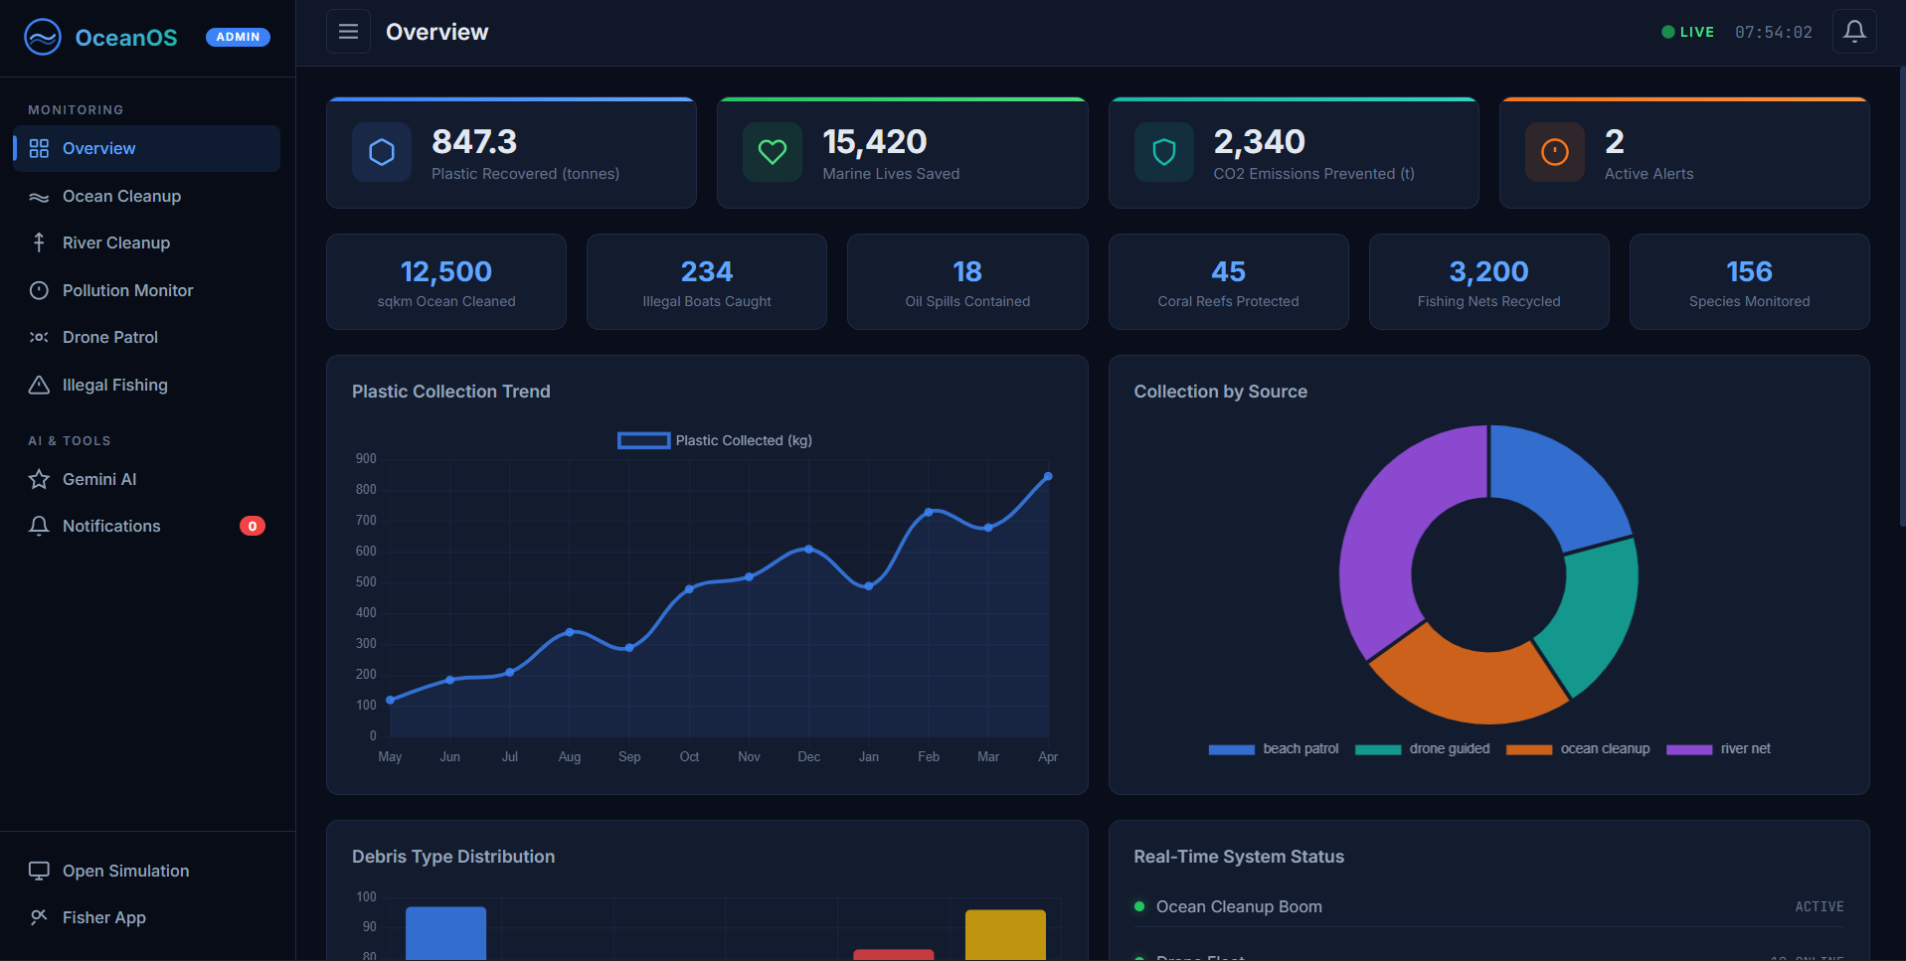The height and width of the screenshot is (961, 1906).
Task: Click the yellow bar in debris chart
Action: (1005, 935)
